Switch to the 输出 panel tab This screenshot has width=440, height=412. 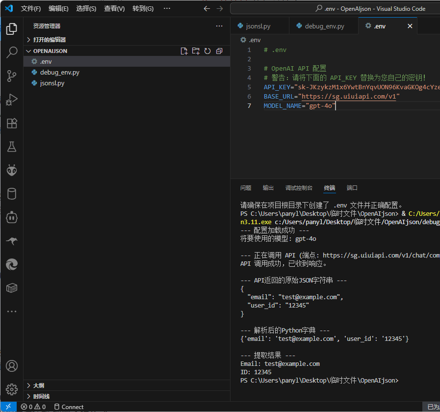tap(268, 188)
